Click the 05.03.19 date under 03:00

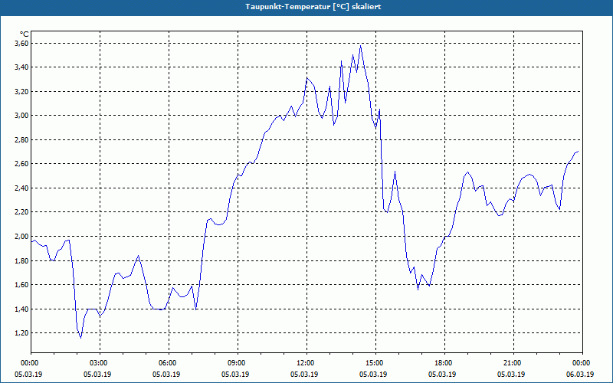(97, 375)
